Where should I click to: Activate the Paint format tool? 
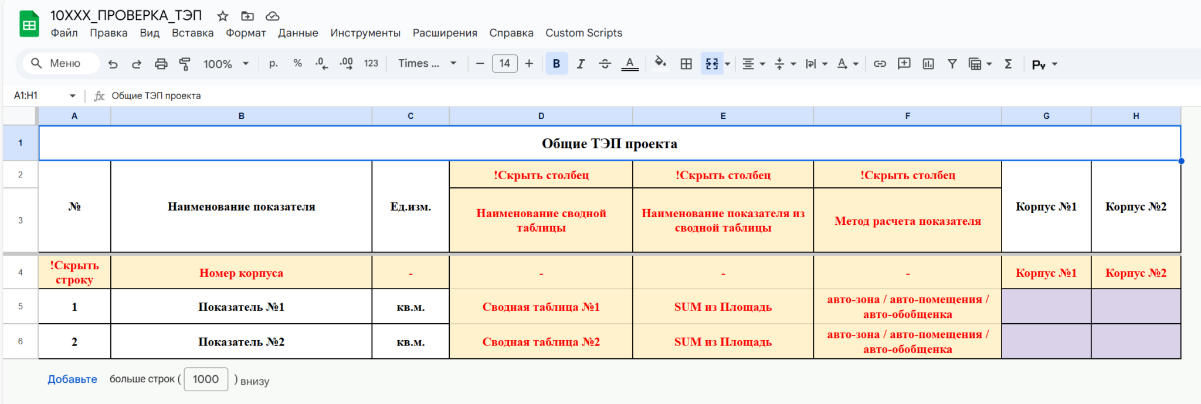[185, 64]
